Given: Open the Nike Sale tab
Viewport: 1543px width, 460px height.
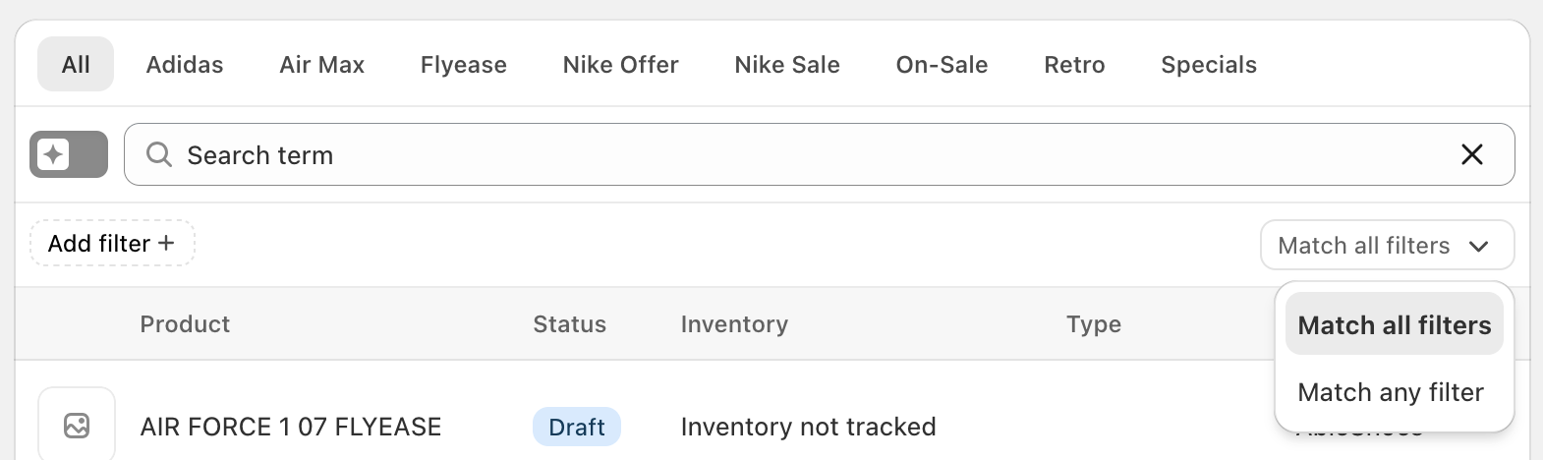Looking at the screenshot, I should (x=787, y=65).
